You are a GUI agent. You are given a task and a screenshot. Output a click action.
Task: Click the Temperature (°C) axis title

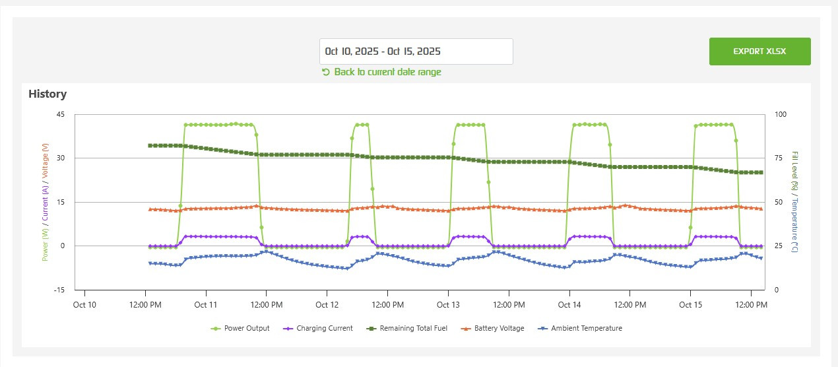click(x=796, y=225)
